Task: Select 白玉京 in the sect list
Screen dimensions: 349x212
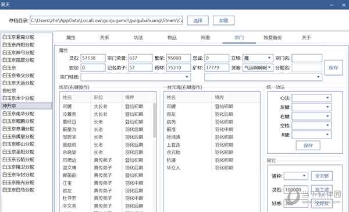Action: [x=26, y=68]
